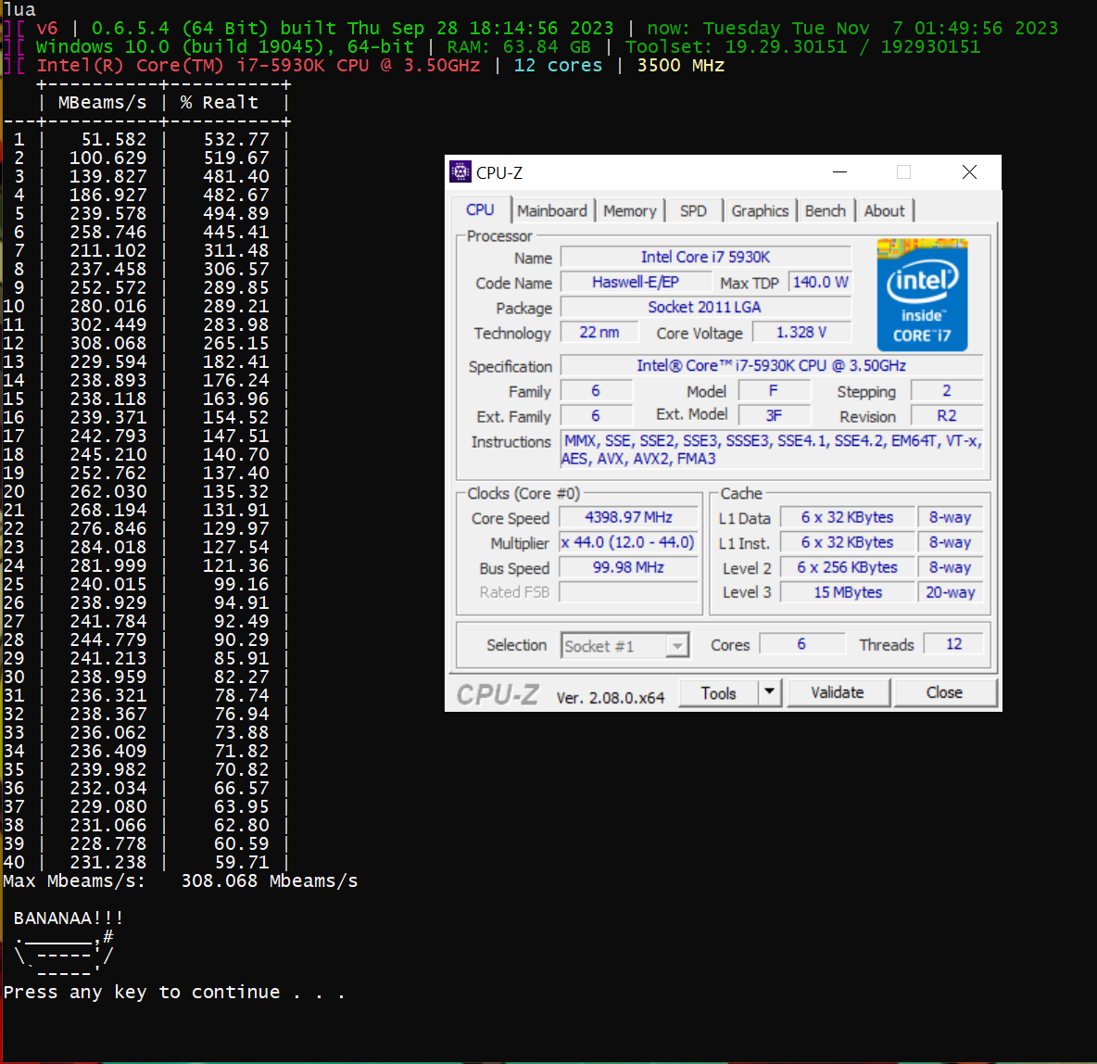Select the CPU tab

[480, 210]
